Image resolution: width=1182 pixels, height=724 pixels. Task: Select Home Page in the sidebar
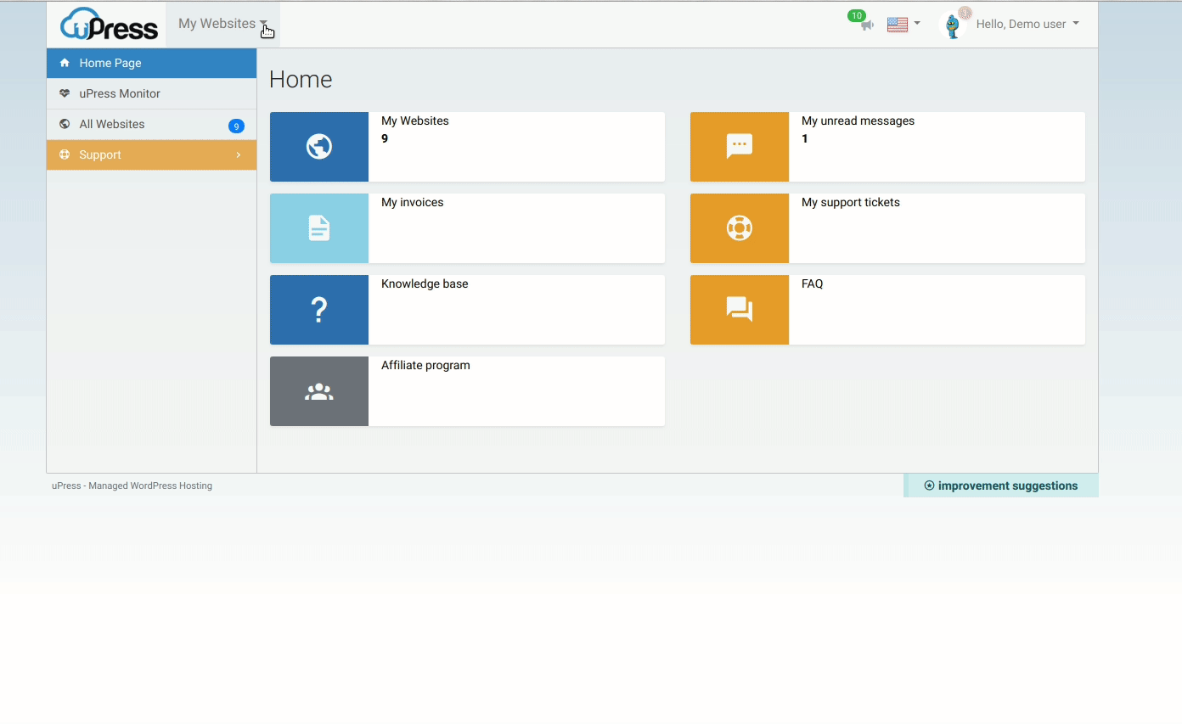151,63
